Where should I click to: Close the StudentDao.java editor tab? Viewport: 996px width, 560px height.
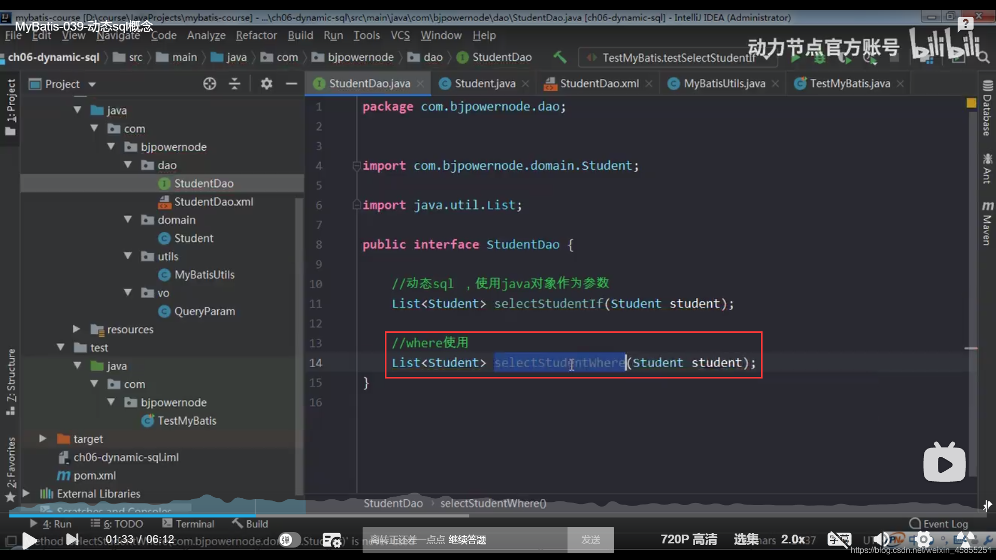420,83
